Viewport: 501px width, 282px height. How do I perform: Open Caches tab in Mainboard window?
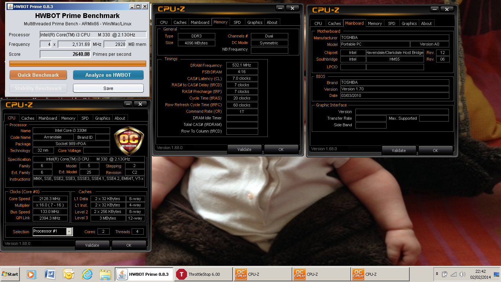[x=334, y=23]
